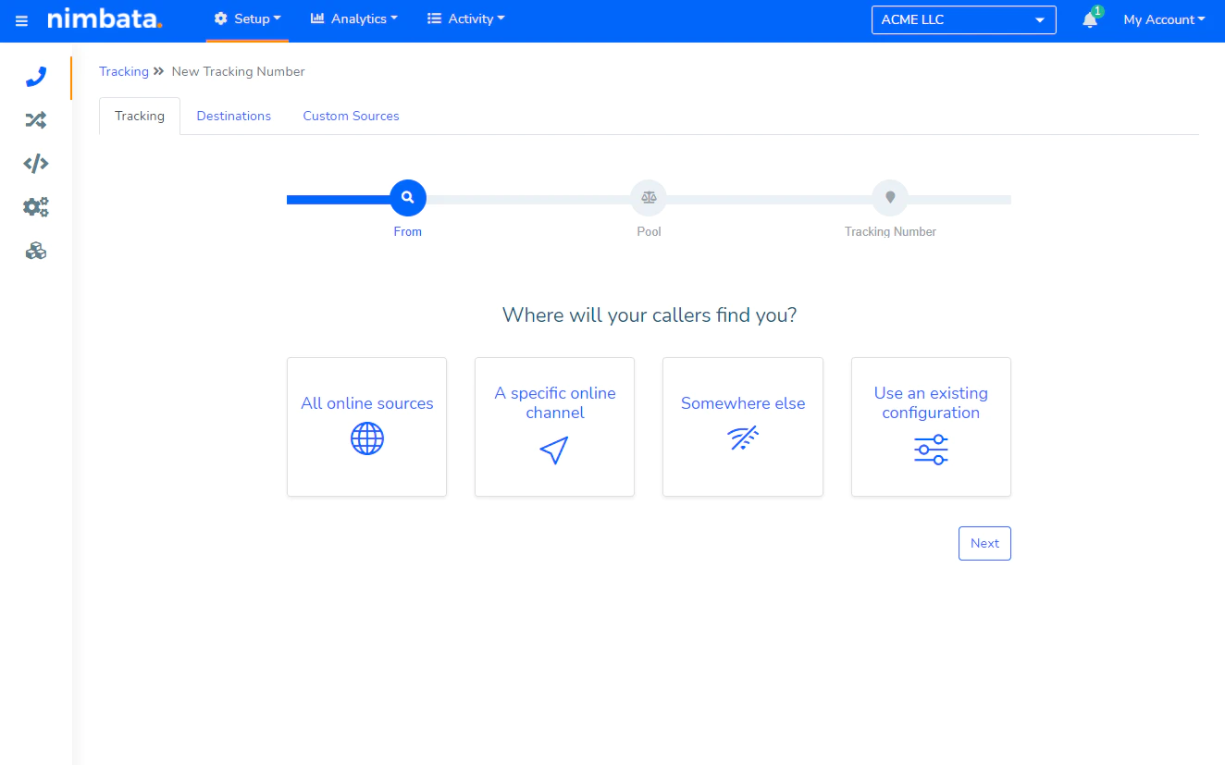Jump to the Tracking Number step marker
The image size is (1225, 765).
(890, 197)
